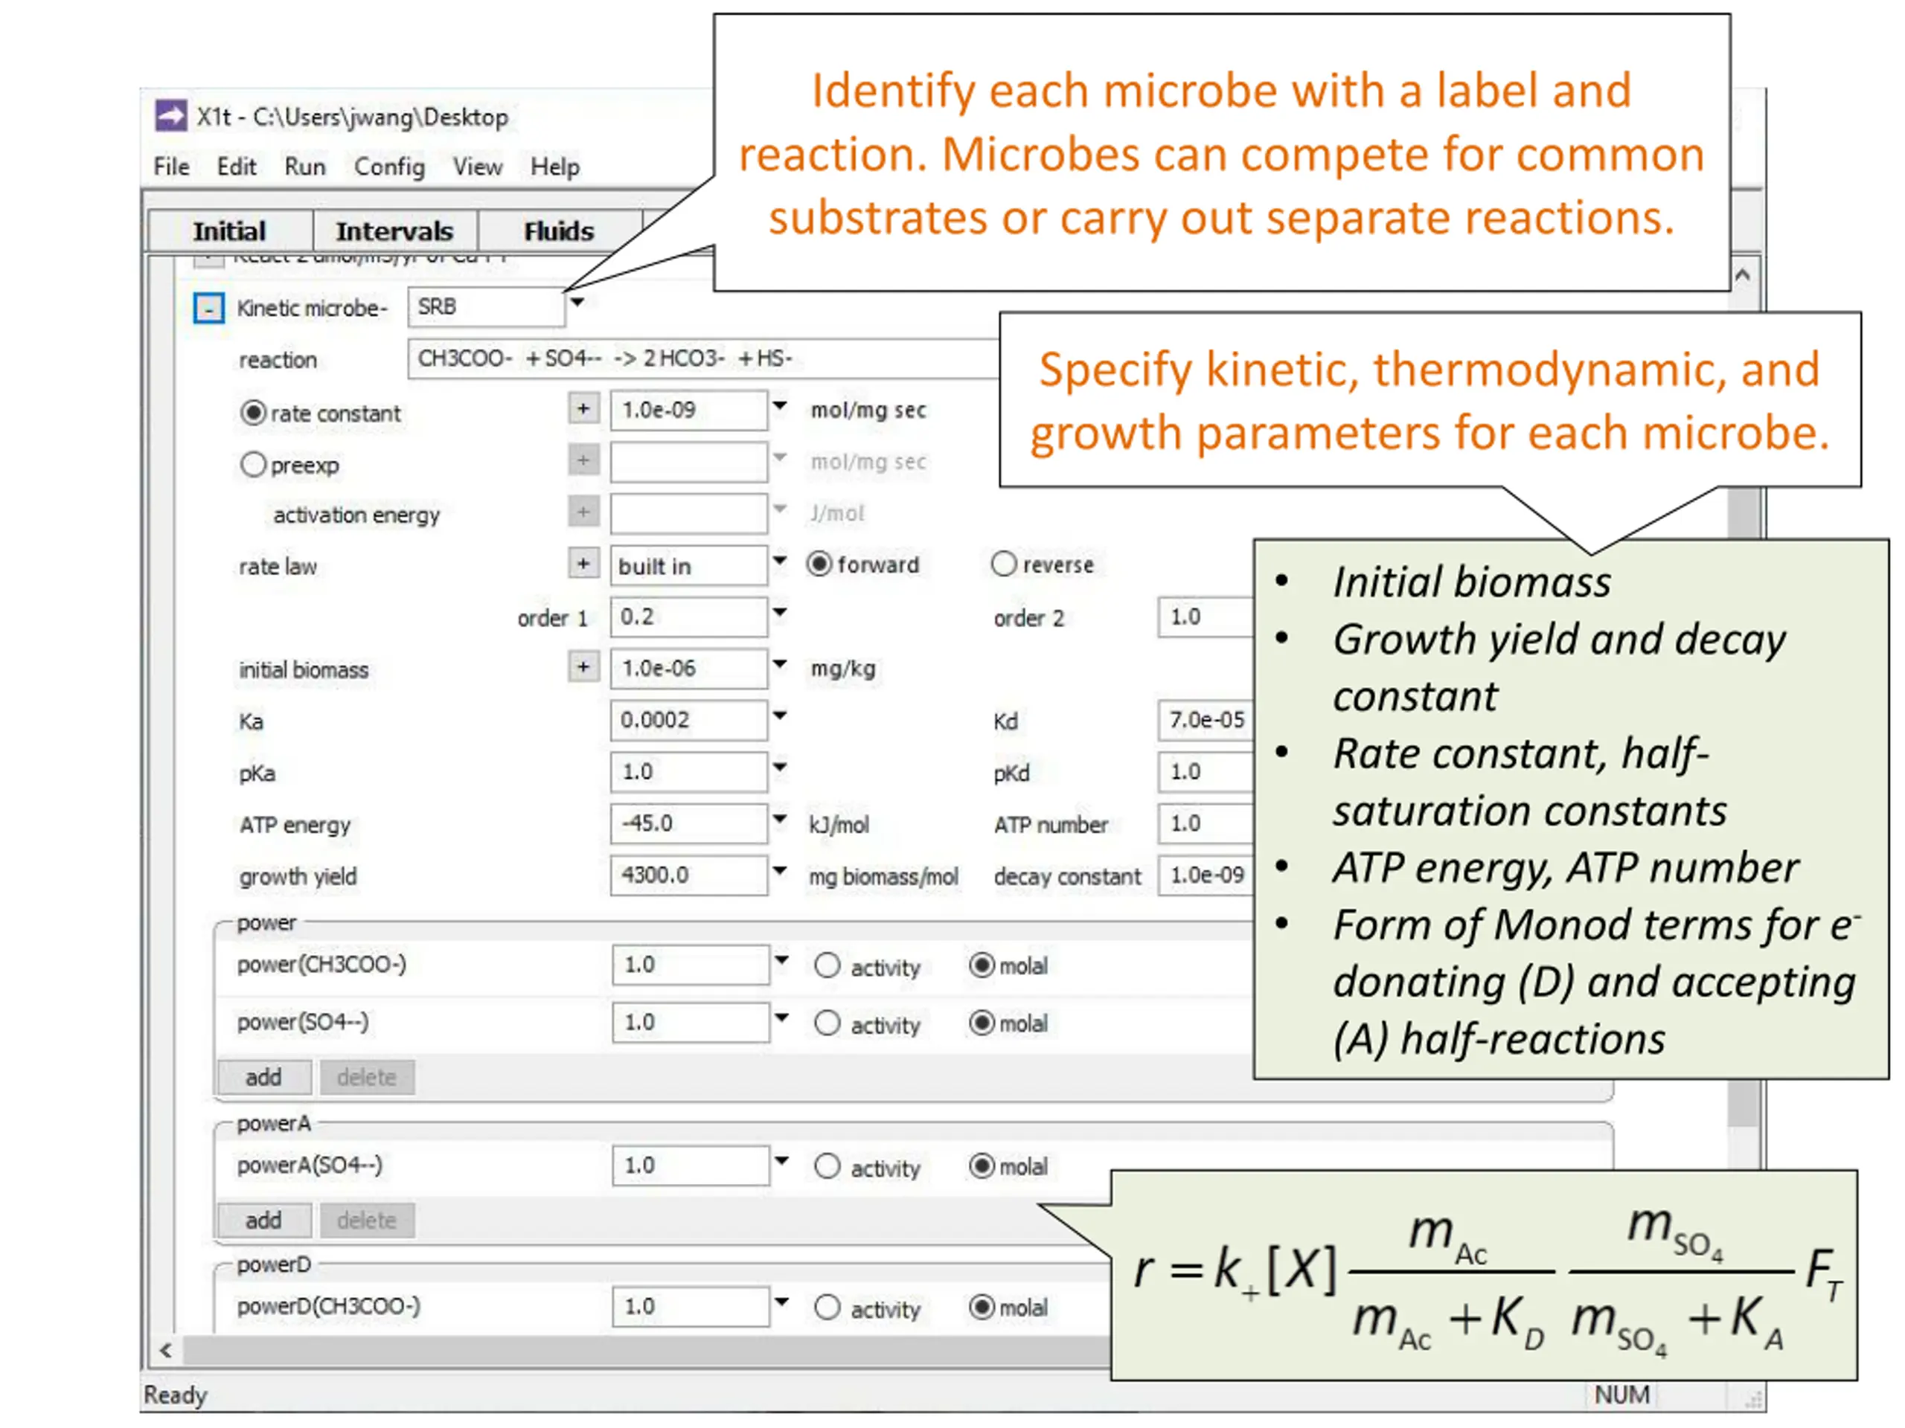Select the preexp radio button
1905x1428 pixels.
coord(252,465)
